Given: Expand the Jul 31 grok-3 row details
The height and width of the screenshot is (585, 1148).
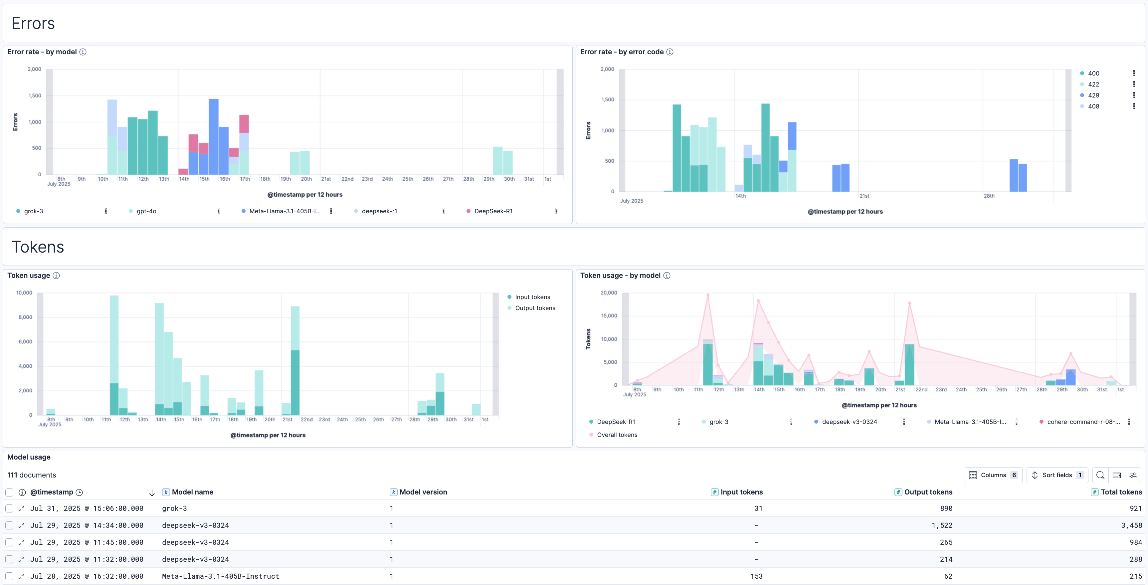Looking at the screenshot, I should pyautogui.click(x=21, y=508).
